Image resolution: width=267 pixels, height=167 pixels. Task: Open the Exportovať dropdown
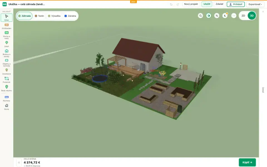(x=255, y=4)
